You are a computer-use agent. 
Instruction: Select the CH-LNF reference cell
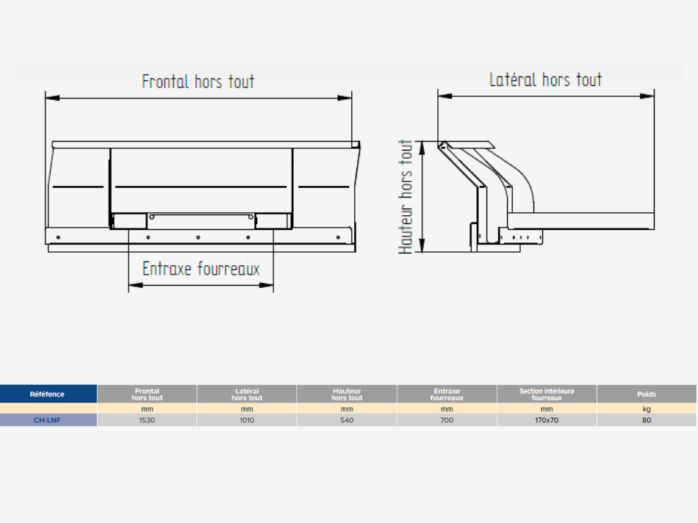pos(48,420)
